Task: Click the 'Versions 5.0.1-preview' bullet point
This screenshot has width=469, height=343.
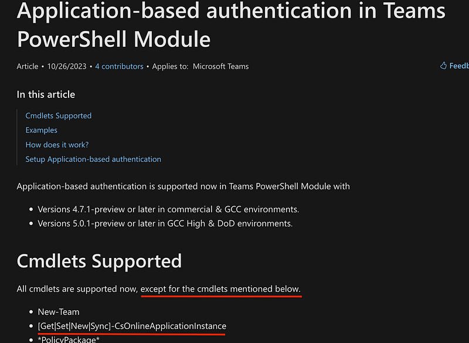Action: (165, 223)
